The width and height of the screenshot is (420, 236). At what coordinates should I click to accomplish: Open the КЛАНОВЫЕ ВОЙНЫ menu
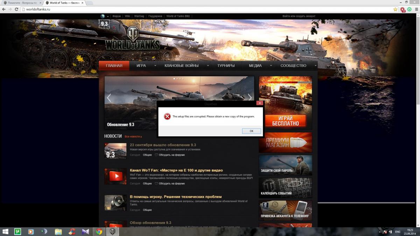point(181,65)
